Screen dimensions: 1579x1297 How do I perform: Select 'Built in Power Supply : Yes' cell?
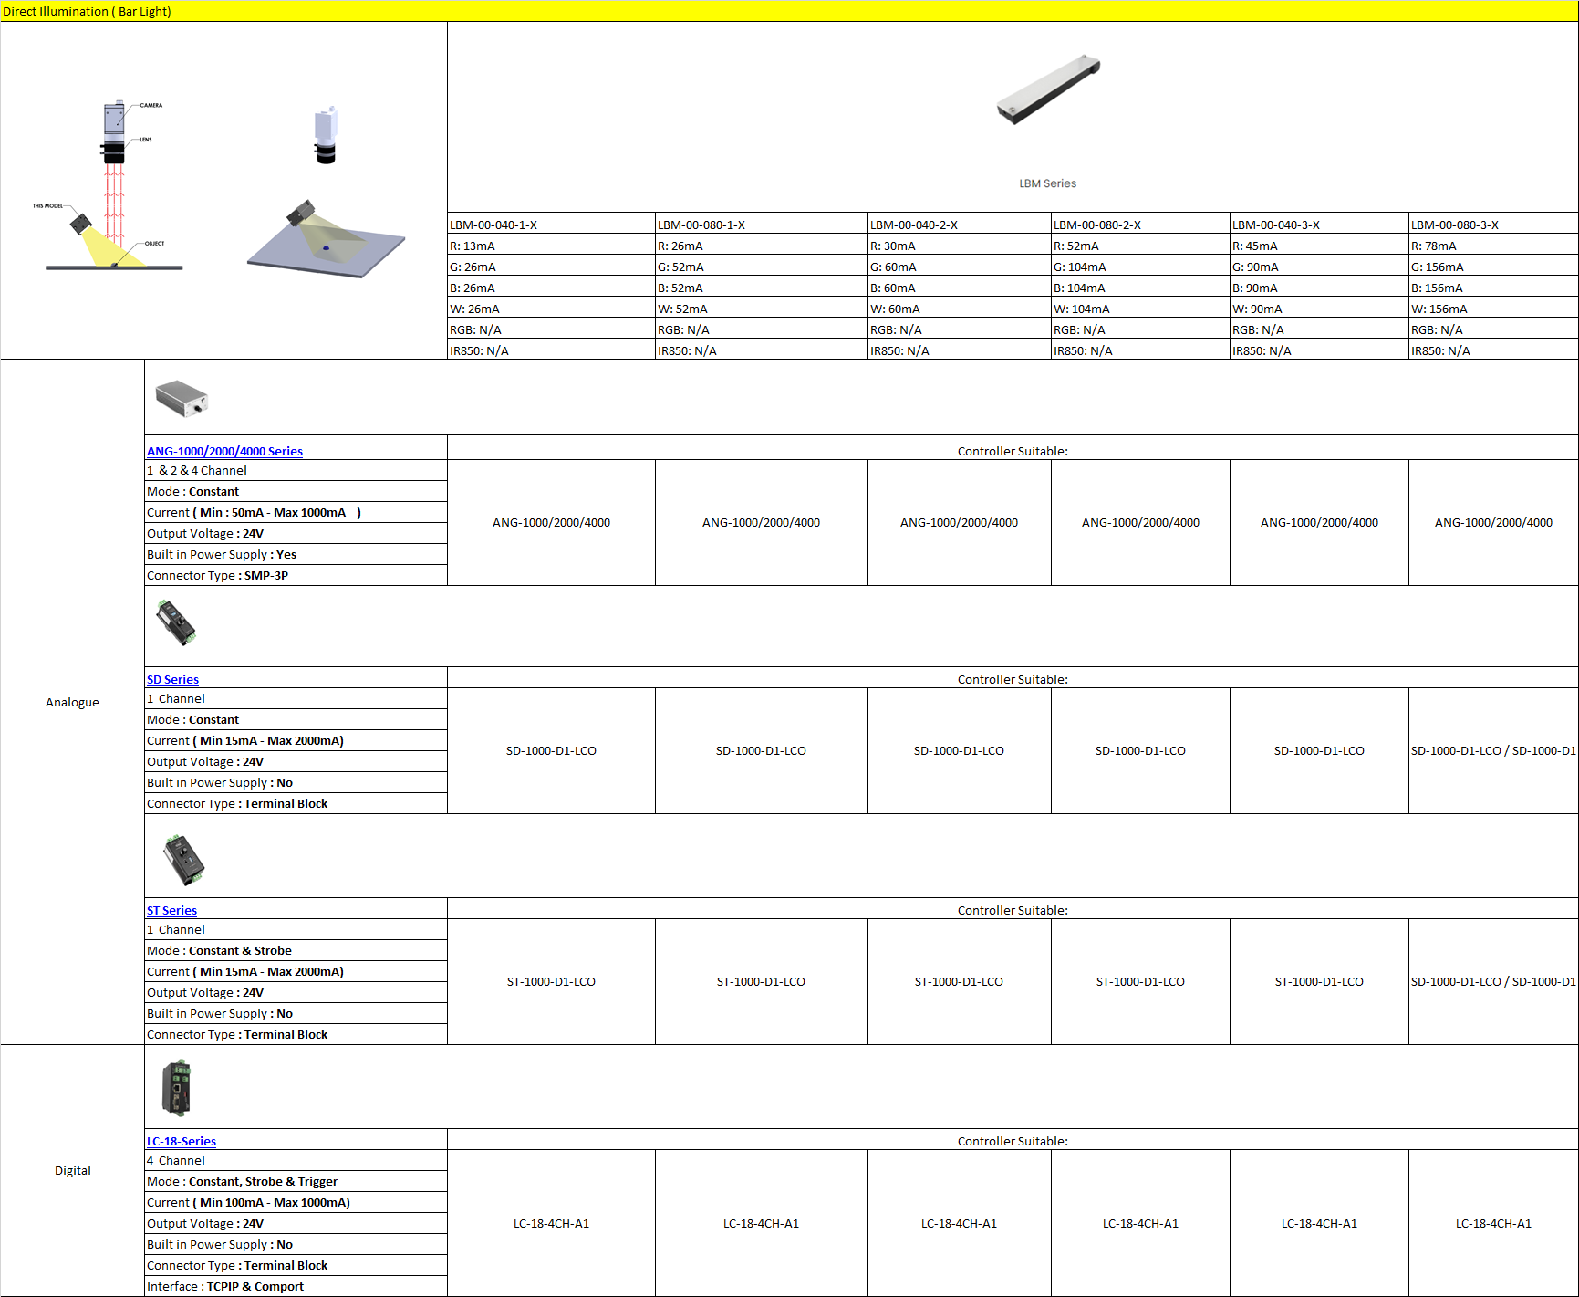tap(296, 554)
